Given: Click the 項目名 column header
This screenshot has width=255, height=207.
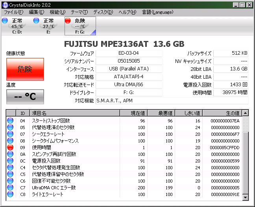Looking at the screenshot, I should (75, 113).
